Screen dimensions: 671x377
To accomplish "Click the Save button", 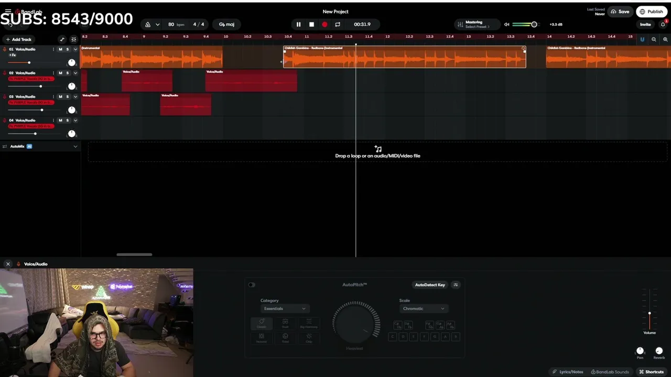I will [x=620, y=12].
